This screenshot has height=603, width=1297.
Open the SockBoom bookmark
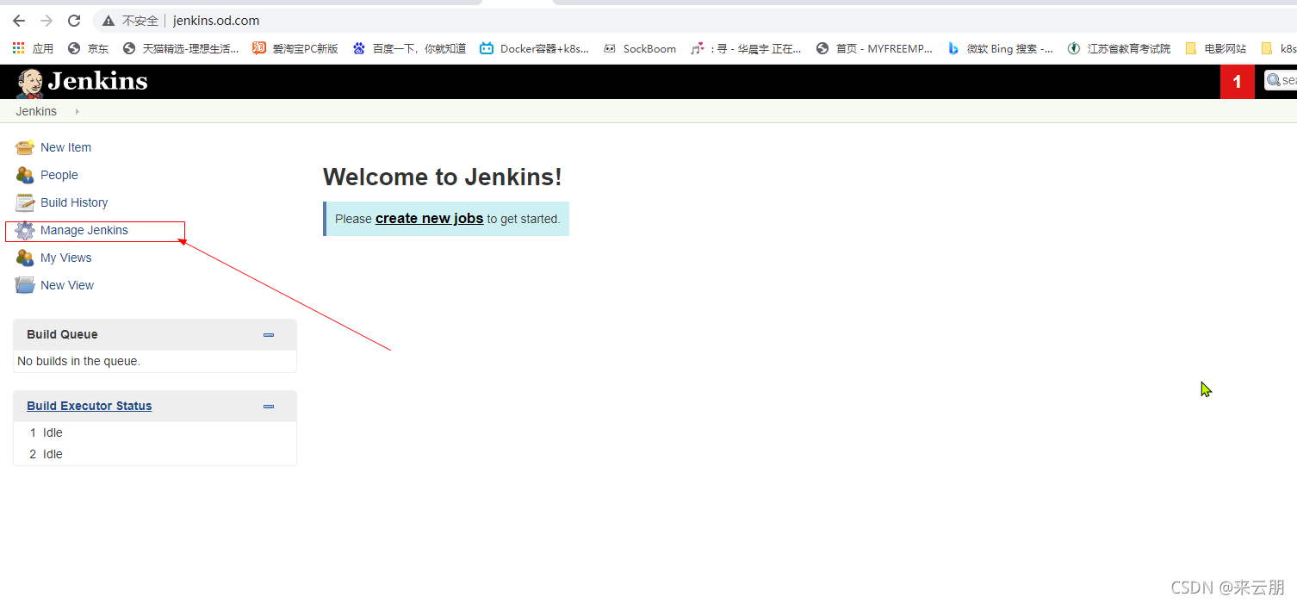pyautogui.click(x=640, y=48)
